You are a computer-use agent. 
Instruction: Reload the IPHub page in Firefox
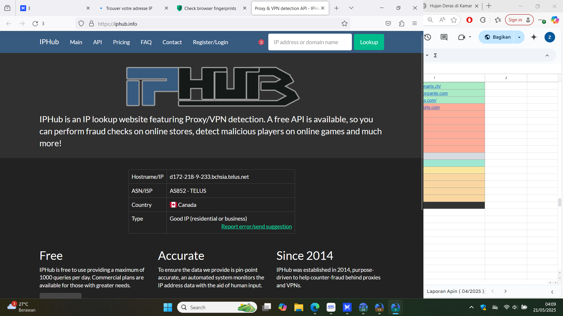click(35, 24)
